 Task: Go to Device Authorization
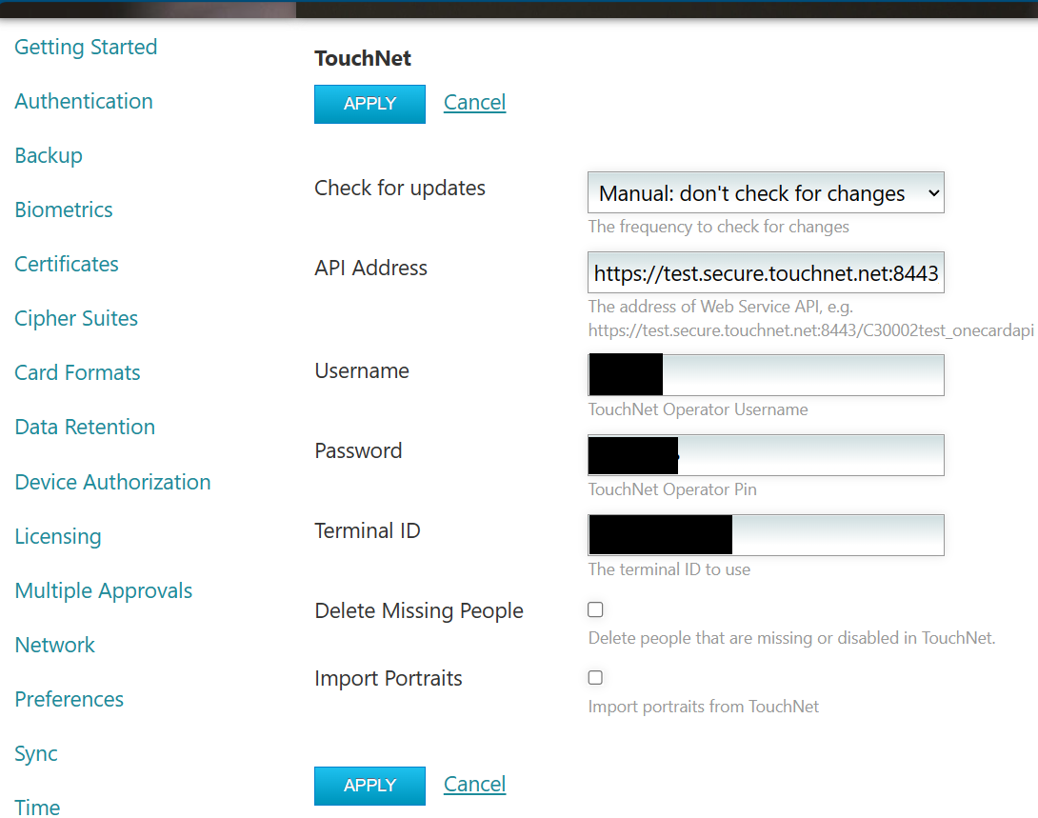click(112, 482)
